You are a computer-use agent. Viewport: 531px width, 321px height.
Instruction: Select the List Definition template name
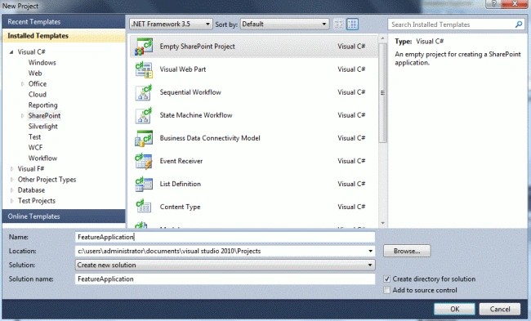(181, 184)
